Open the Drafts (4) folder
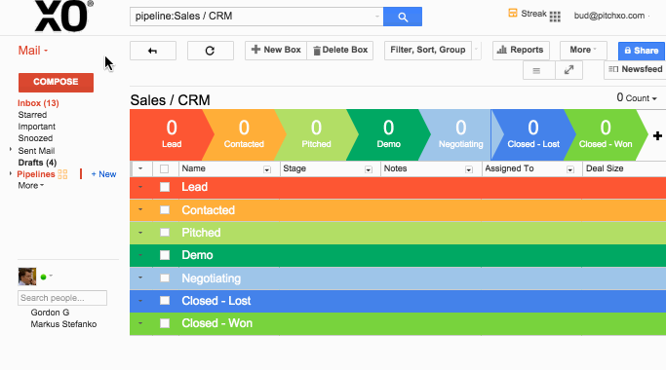 (x=37, y=163)
